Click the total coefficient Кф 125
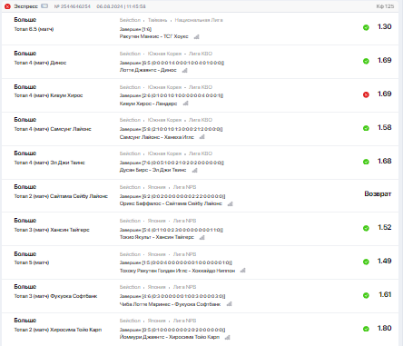The height and width of the screenshot is (346, 403). (385, 6)
